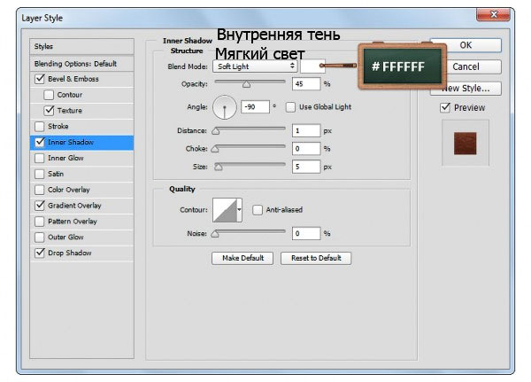Enable the Outer Glow checkbox
The image size is (531, 382).
pos(40,238)
